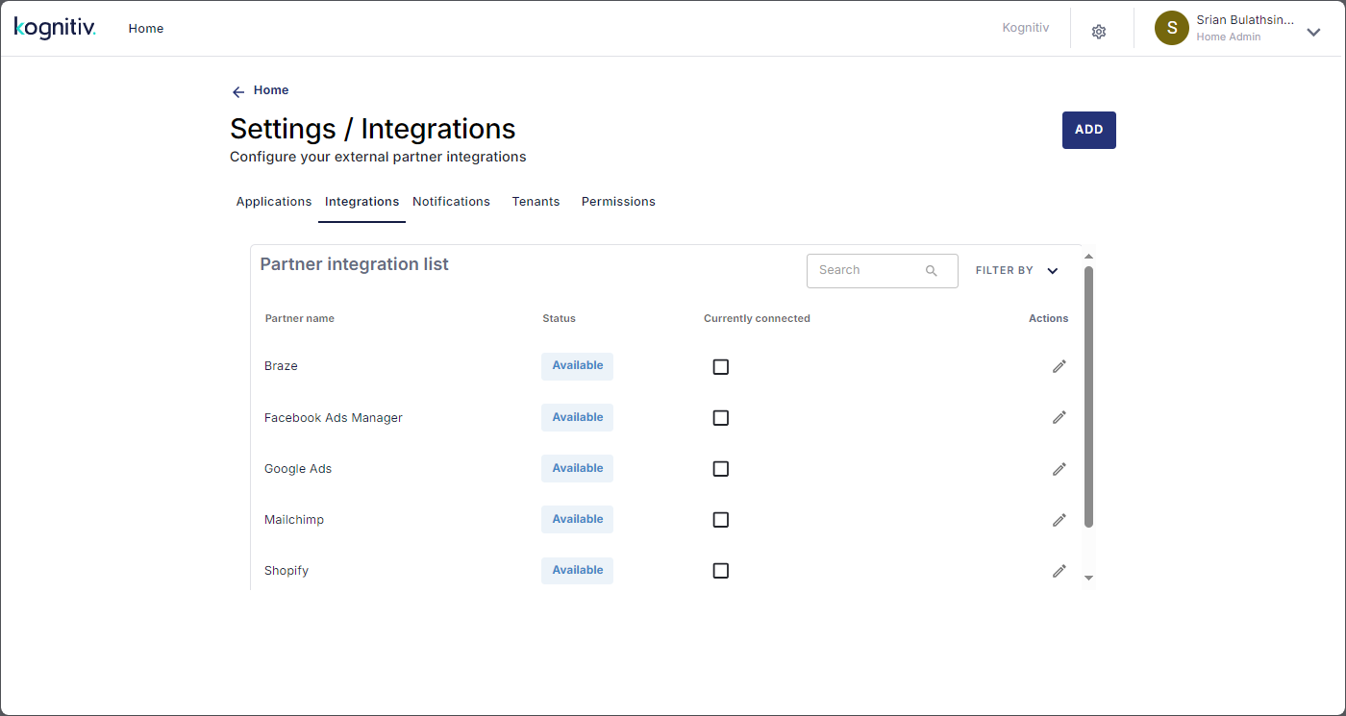This screenshot has width=1346, height=716.
Task: Click the Braze Available status badge
Action: [x=577, y=366]
